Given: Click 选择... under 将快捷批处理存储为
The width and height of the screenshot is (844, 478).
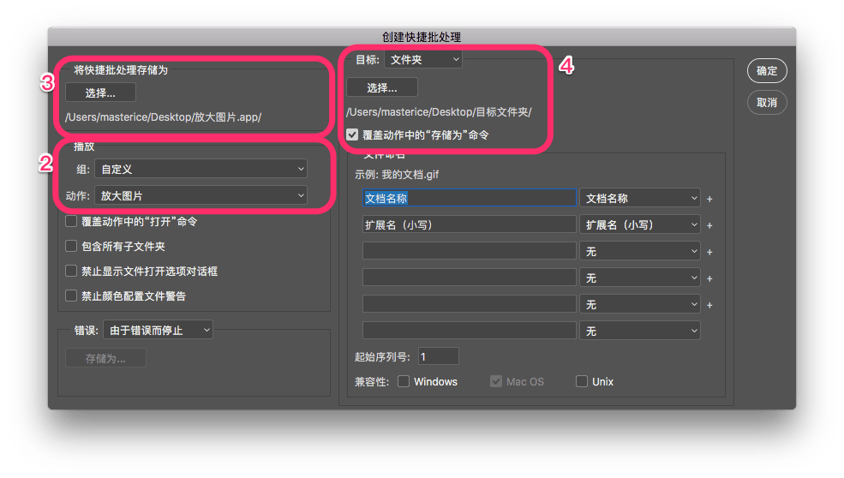Looking at the screenshot, I should click(x=100, y=93).
